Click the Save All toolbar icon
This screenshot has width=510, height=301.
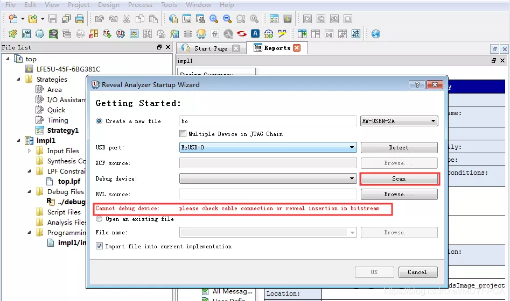point(66,19)
